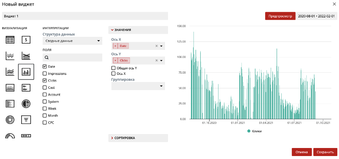This screenshot has height=159, width=339.
Task: Open the Структура данных dropdown
Action: click(73, 41)
